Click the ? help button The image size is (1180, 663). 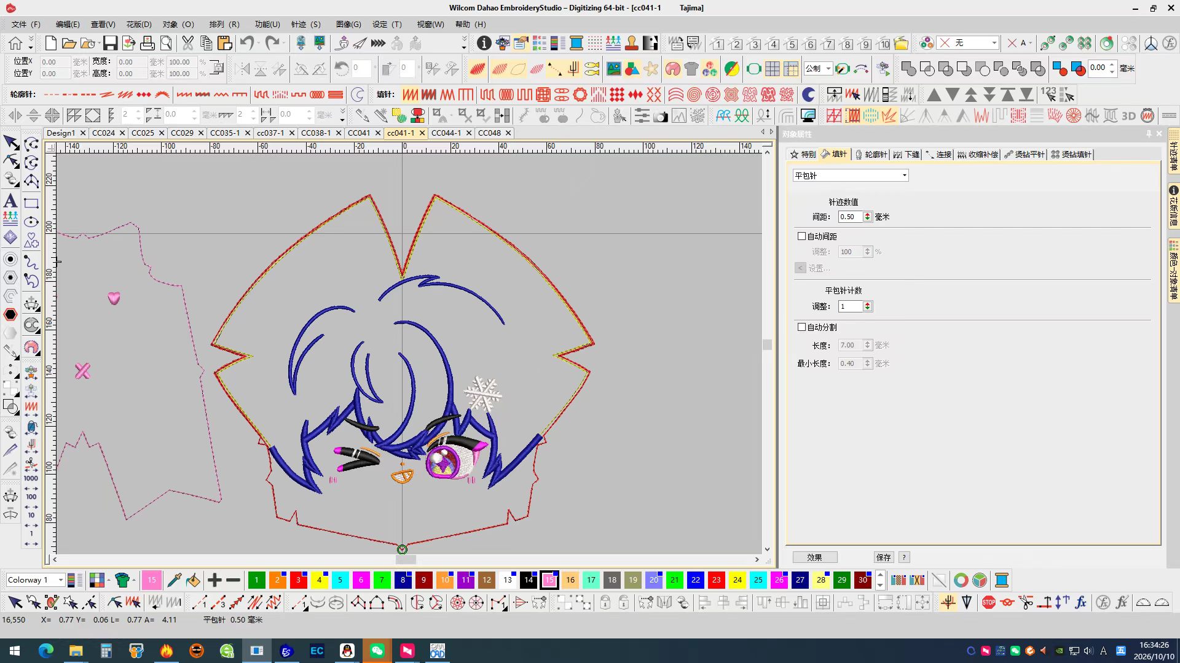[x=903, y=557]
